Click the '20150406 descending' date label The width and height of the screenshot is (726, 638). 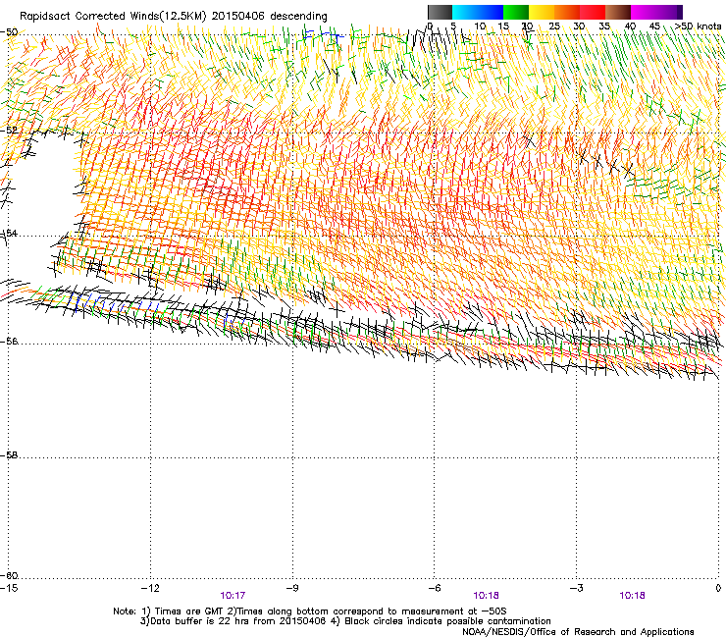pos(270,17)
